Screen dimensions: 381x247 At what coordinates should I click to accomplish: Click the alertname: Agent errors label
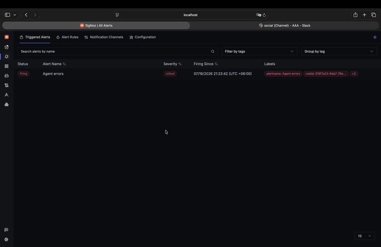[283, 74]
